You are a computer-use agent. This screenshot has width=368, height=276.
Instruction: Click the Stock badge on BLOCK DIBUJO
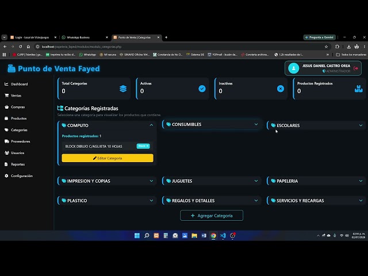[x=143, y=146]
